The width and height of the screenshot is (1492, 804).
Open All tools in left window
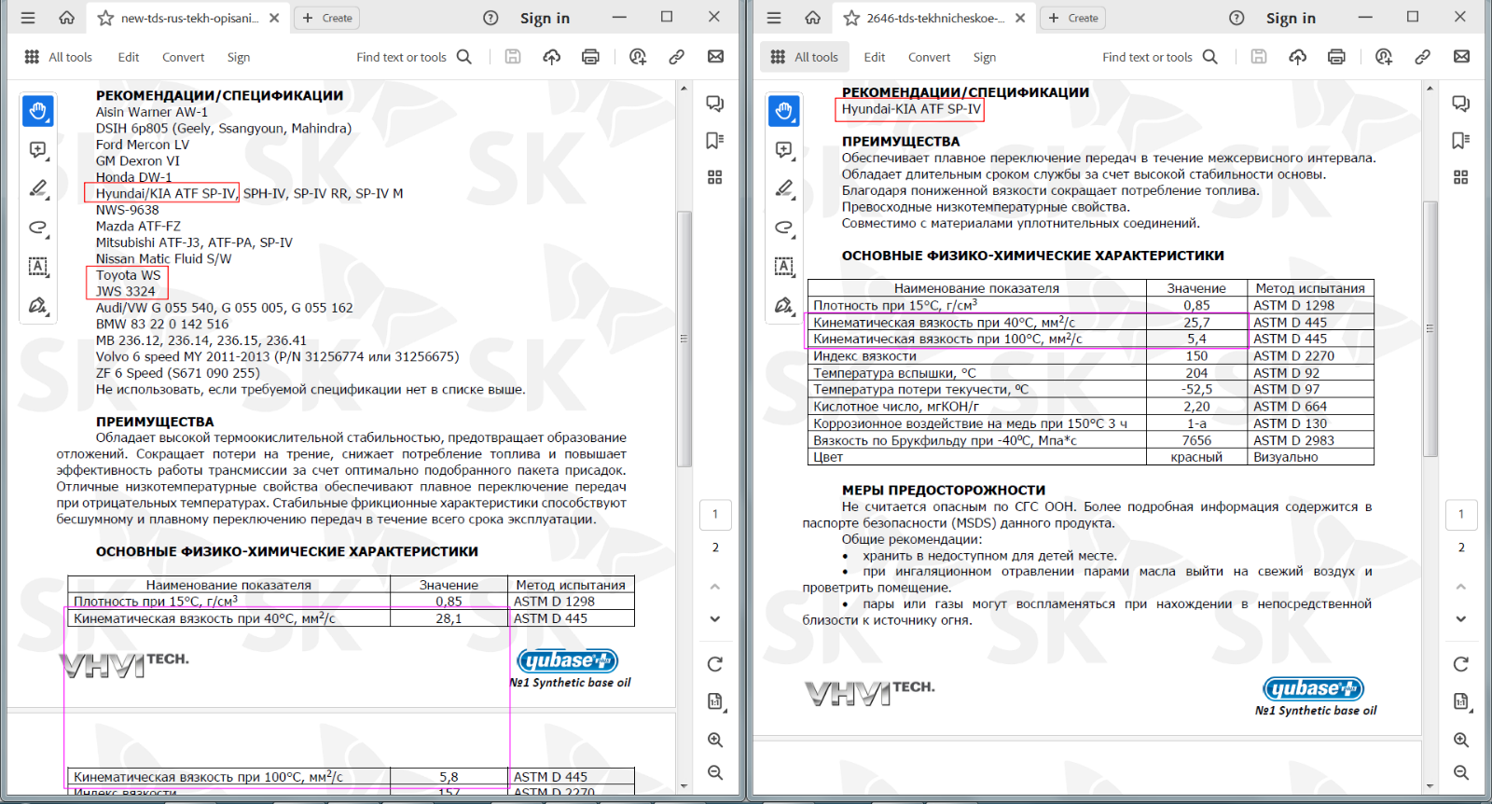point(58,57)
